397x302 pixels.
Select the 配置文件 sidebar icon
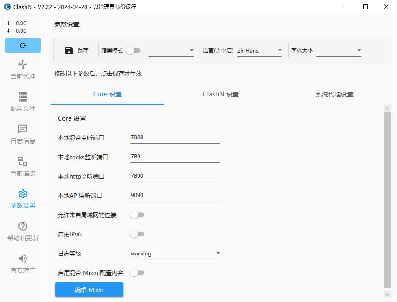pyautogui.click(x=22, y=101)
